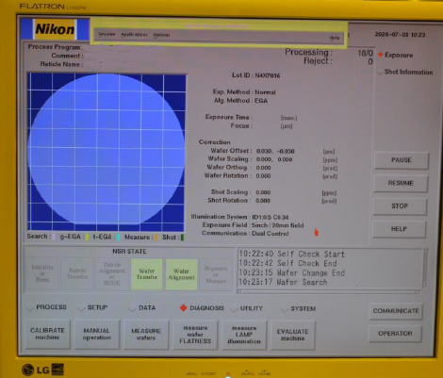Click Alg. Method 'EGA' value
Image resolution: width=443 pixels, height=378 pixels.
click(261, 101)
